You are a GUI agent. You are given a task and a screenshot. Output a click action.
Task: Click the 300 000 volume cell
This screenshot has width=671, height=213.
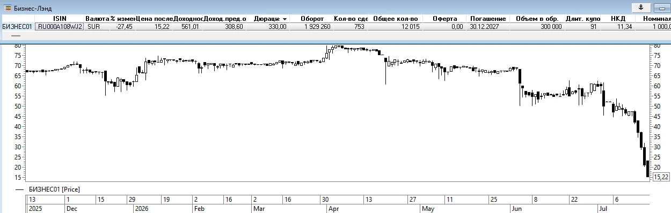tap(538, 26)
